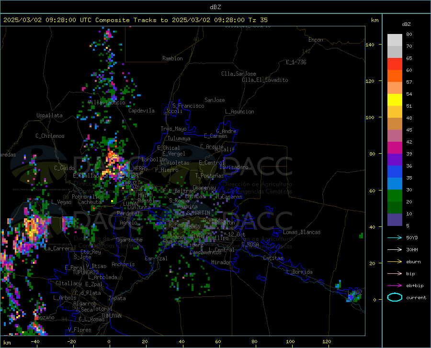Click the Cacheuta map label
The height and width of the screenshot is (348, 431).
pos(90,202)
